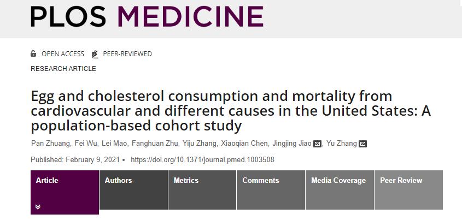Click email envelope icon next to Jingjing Jiao
462x220 pixels.
317,144
